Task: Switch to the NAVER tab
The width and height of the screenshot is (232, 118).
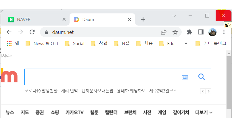Action: coord(35,20)
